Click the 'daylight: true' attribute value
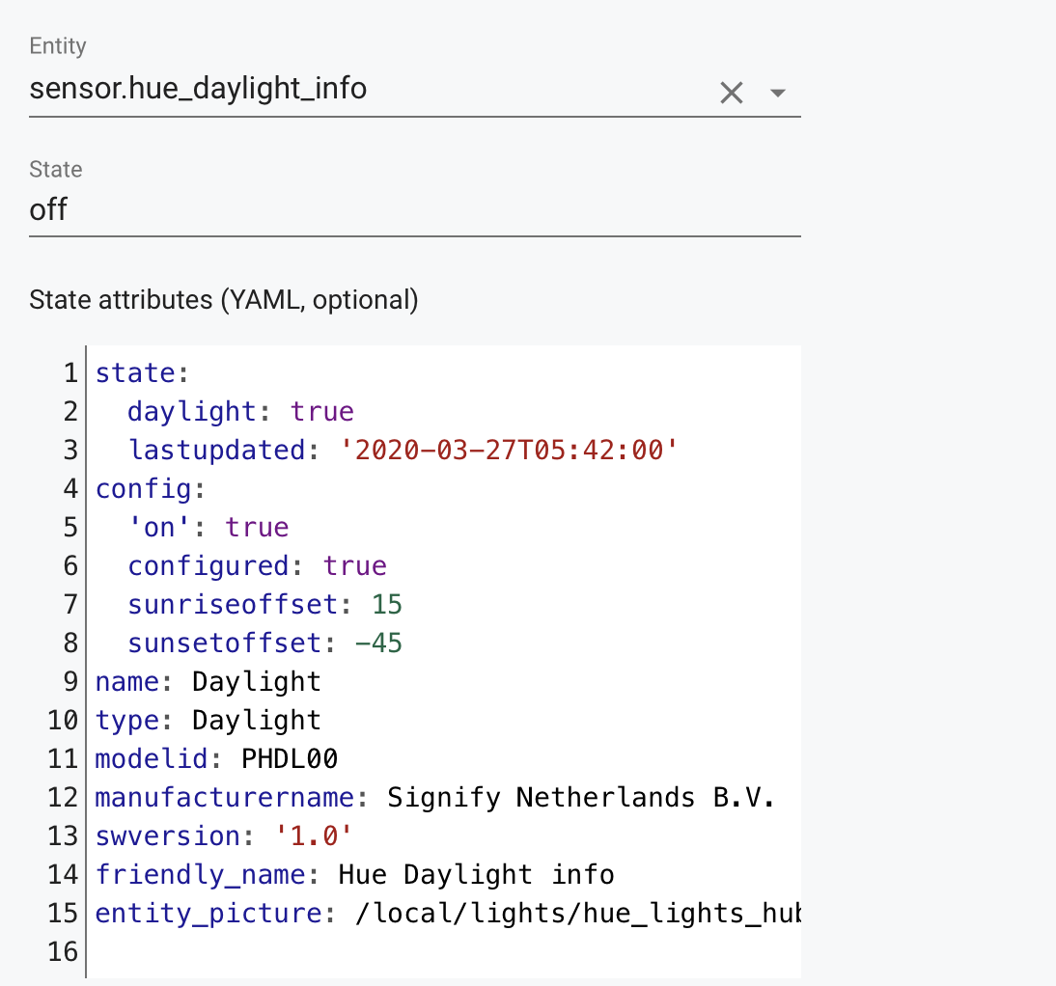Screen dimensions: 1056x986 click(x=321, y=411)
